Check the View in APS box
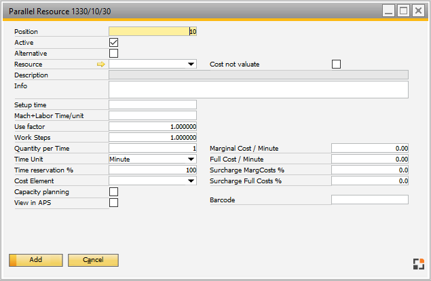This screenshot has height=281, width=431. point(114,203)
